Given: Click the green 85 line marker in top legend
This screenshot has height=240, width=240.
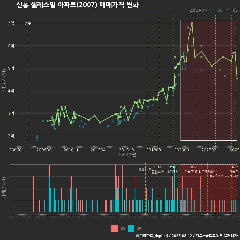Looking at the screenshot, I should point(227,10).
